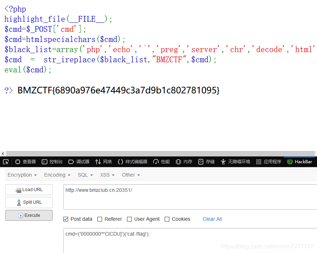Click the page's horizontal scrollbar track
This screenshot has width=317, height=253.
point(160,154)
